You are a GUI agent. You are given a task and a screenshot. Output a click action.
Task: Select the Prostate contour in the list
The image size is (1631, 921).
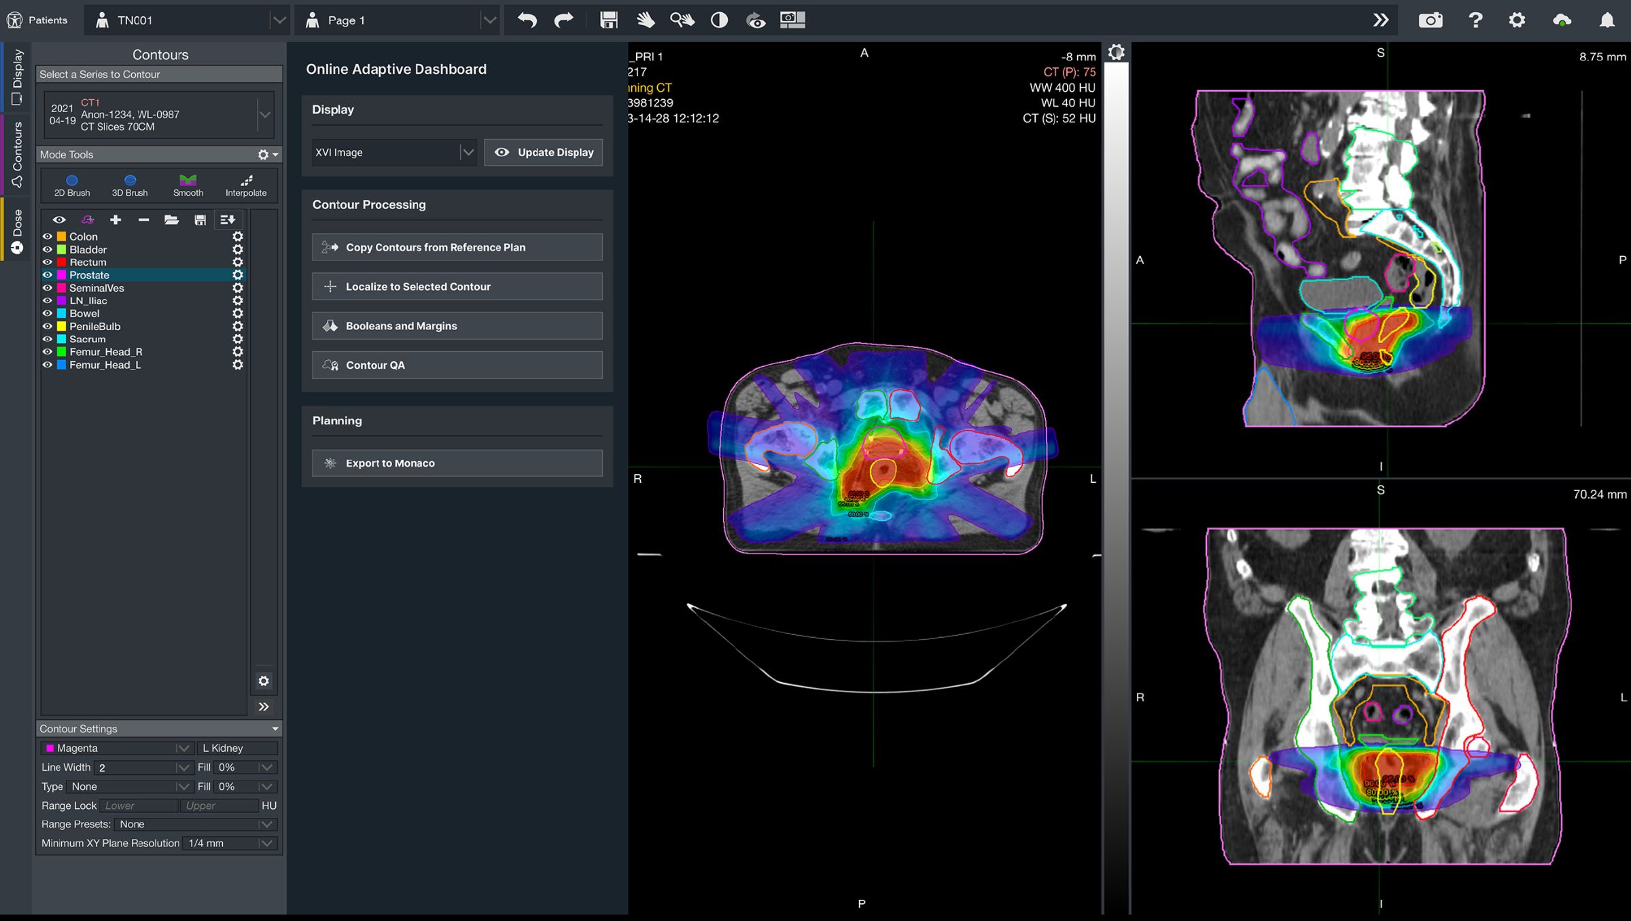90,275
